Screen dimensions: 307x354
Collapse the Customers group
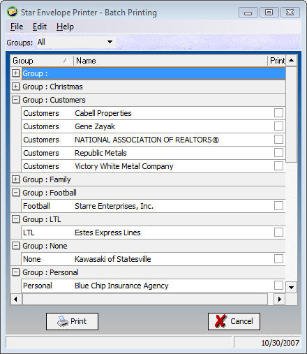click(15, 100)
